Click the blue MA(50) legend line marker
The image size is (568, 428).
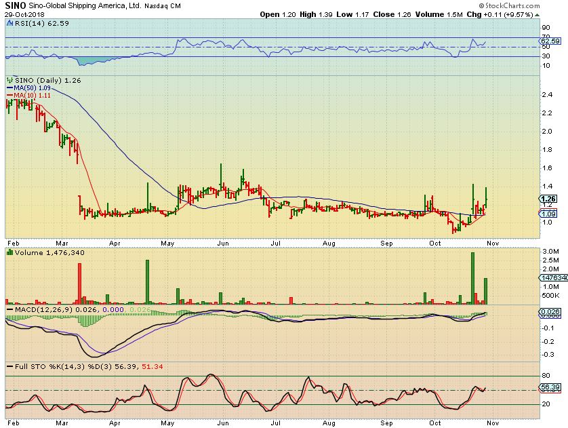tap(9, 88)
